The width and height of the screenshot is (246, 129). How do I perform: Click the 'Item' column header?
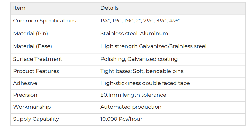(19, 8)
